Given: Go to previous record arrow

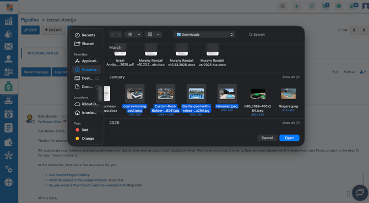Looking at the screenshot, I should [354, 30].
